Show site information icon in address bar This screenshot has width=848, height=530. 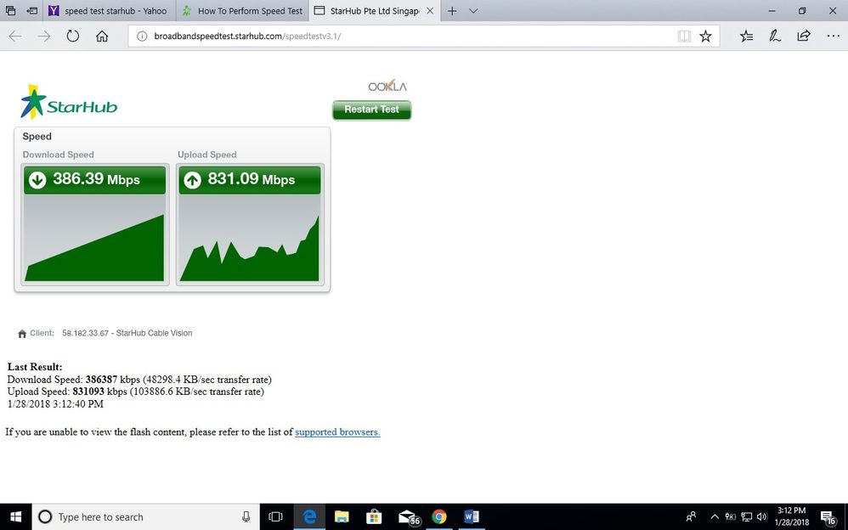tap(142, 37)
